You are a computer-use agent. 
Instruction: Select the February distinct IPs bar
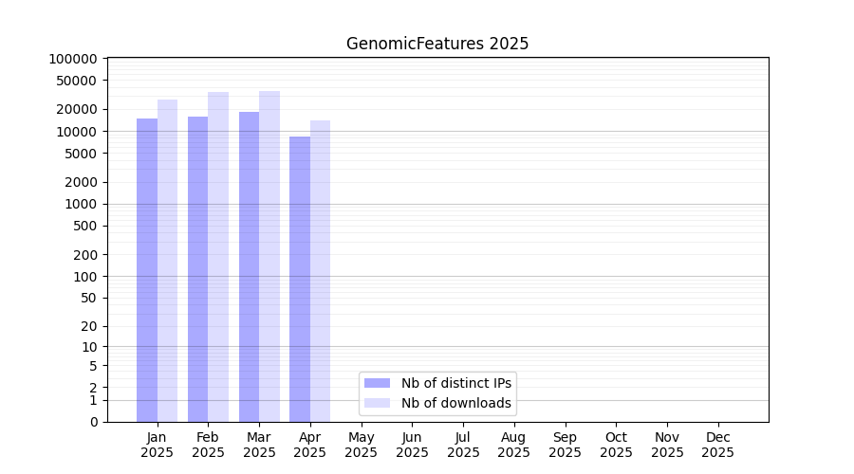click(x=197, y=269)
